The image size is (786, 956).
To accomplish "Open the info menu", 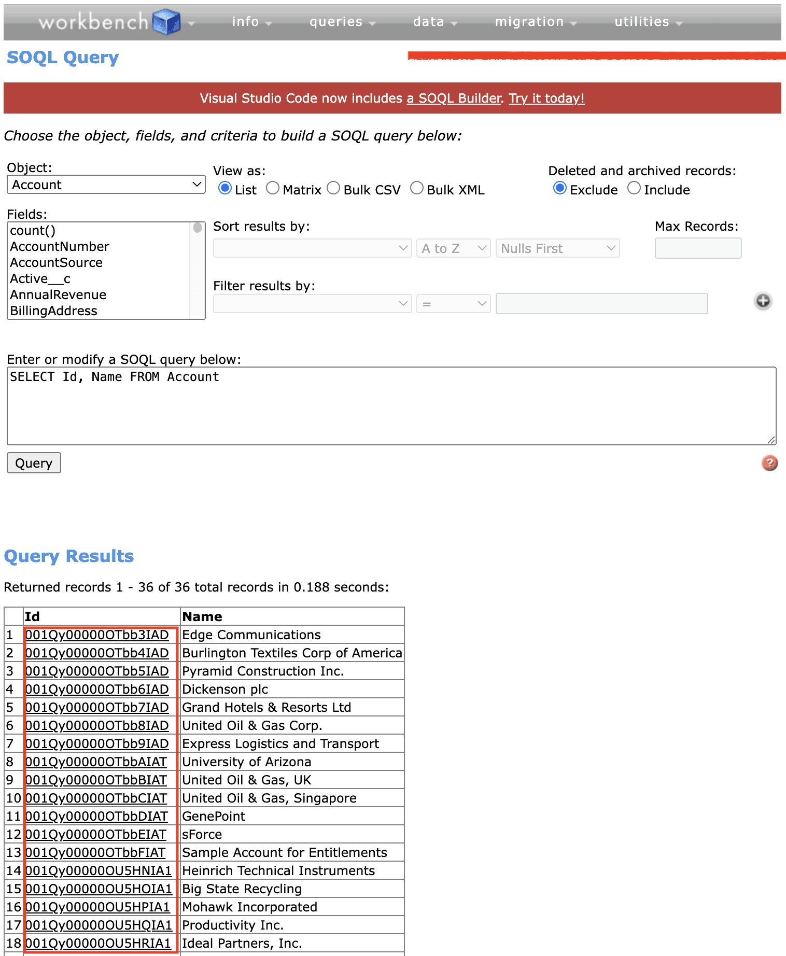I will (252, 22).
